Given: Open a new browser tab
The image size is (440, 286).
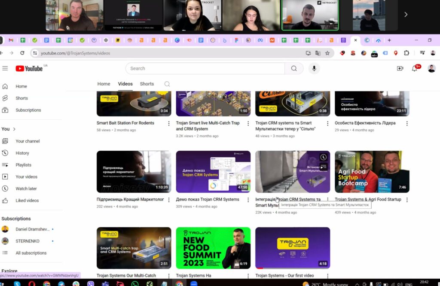Looking at the screenshot, I should tap(389, 40).
